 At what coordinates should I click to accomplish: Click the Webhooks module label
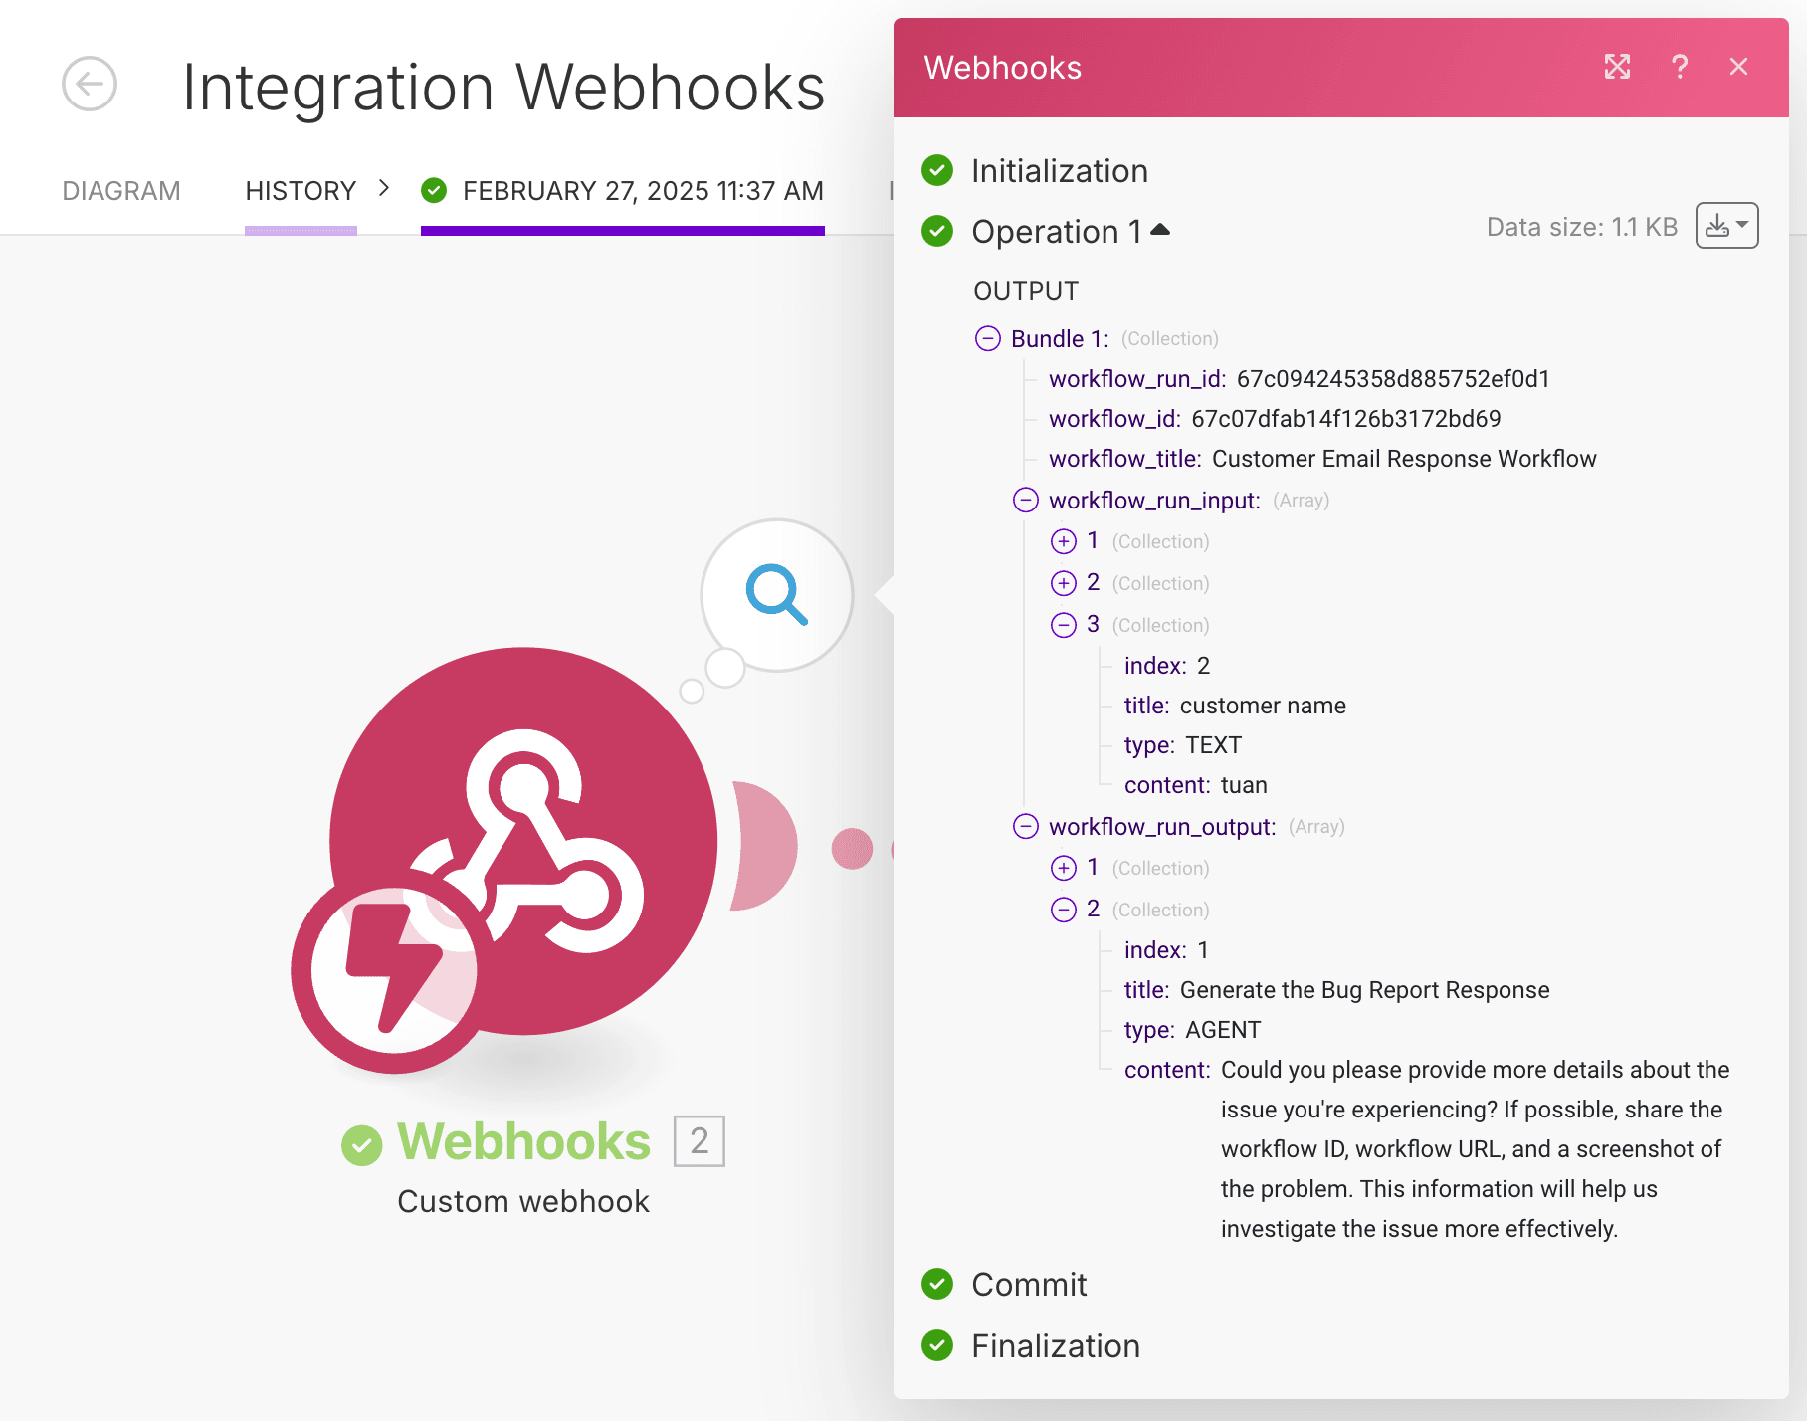(x=523, y=1141)
